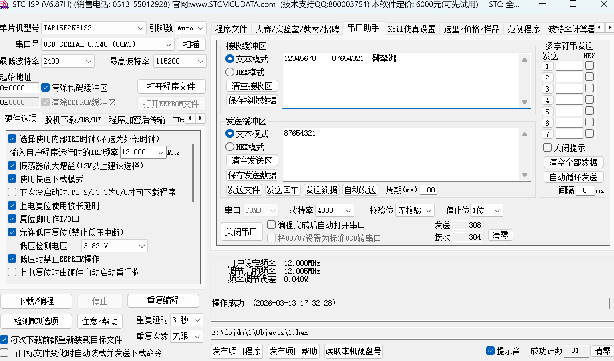Open 程序加密后传输 tab
Image resolution: width=614 pixels, height=361 pixels.
point(137,120)
